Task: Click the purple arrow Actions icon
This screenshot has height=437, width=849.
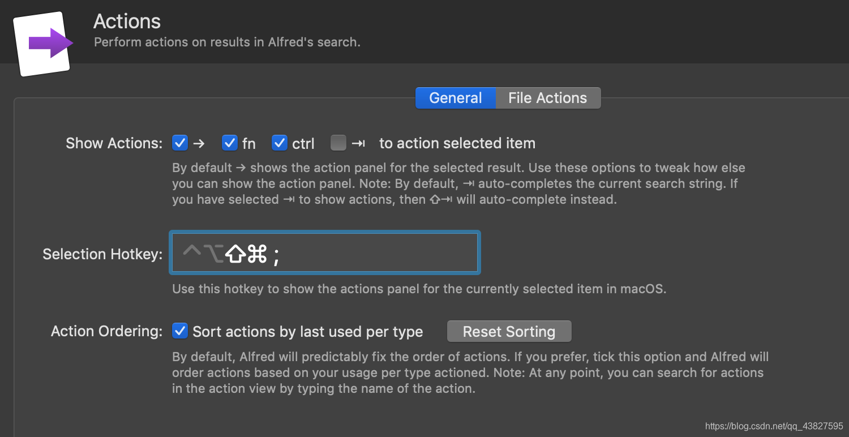Action: pyautogui.click(x=44, y=43)
